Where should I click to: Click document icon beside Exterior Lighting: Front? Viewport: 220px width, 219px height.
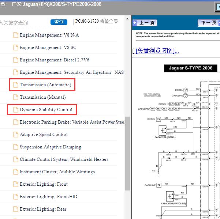(16, 184)
